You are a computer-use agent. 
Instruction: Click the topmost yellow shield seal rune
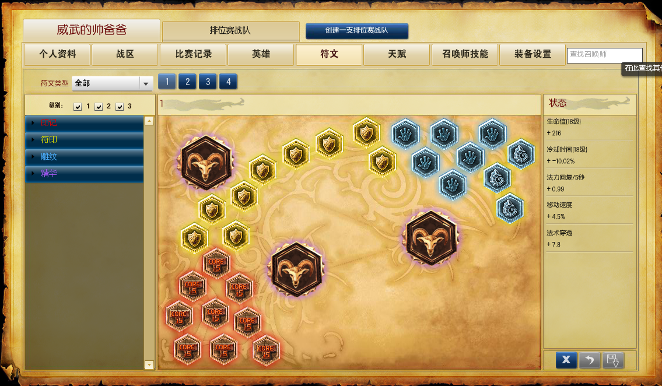coord(366,132)
